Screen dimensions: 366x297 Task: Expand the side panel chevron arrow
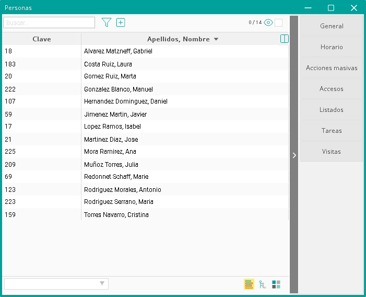click(294, 155)
